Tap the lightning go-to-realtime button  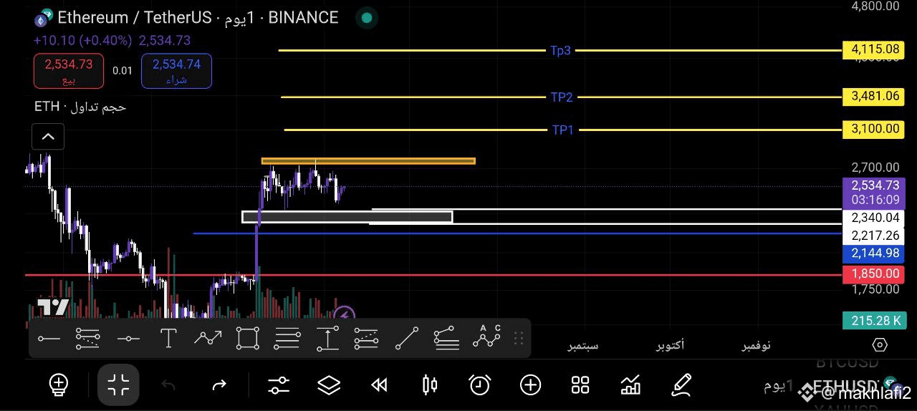tap(344, 314)
